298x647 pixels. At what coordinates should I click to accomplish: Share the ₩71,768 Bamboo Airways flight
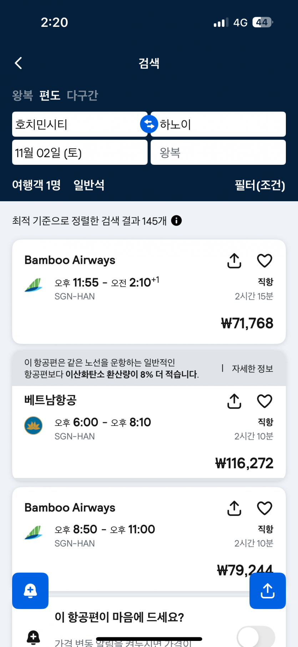coord(234,261)
